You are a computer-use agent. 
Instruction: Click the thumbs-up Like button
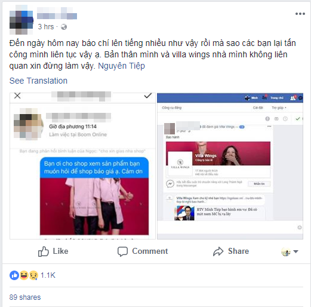coord(53,251)
